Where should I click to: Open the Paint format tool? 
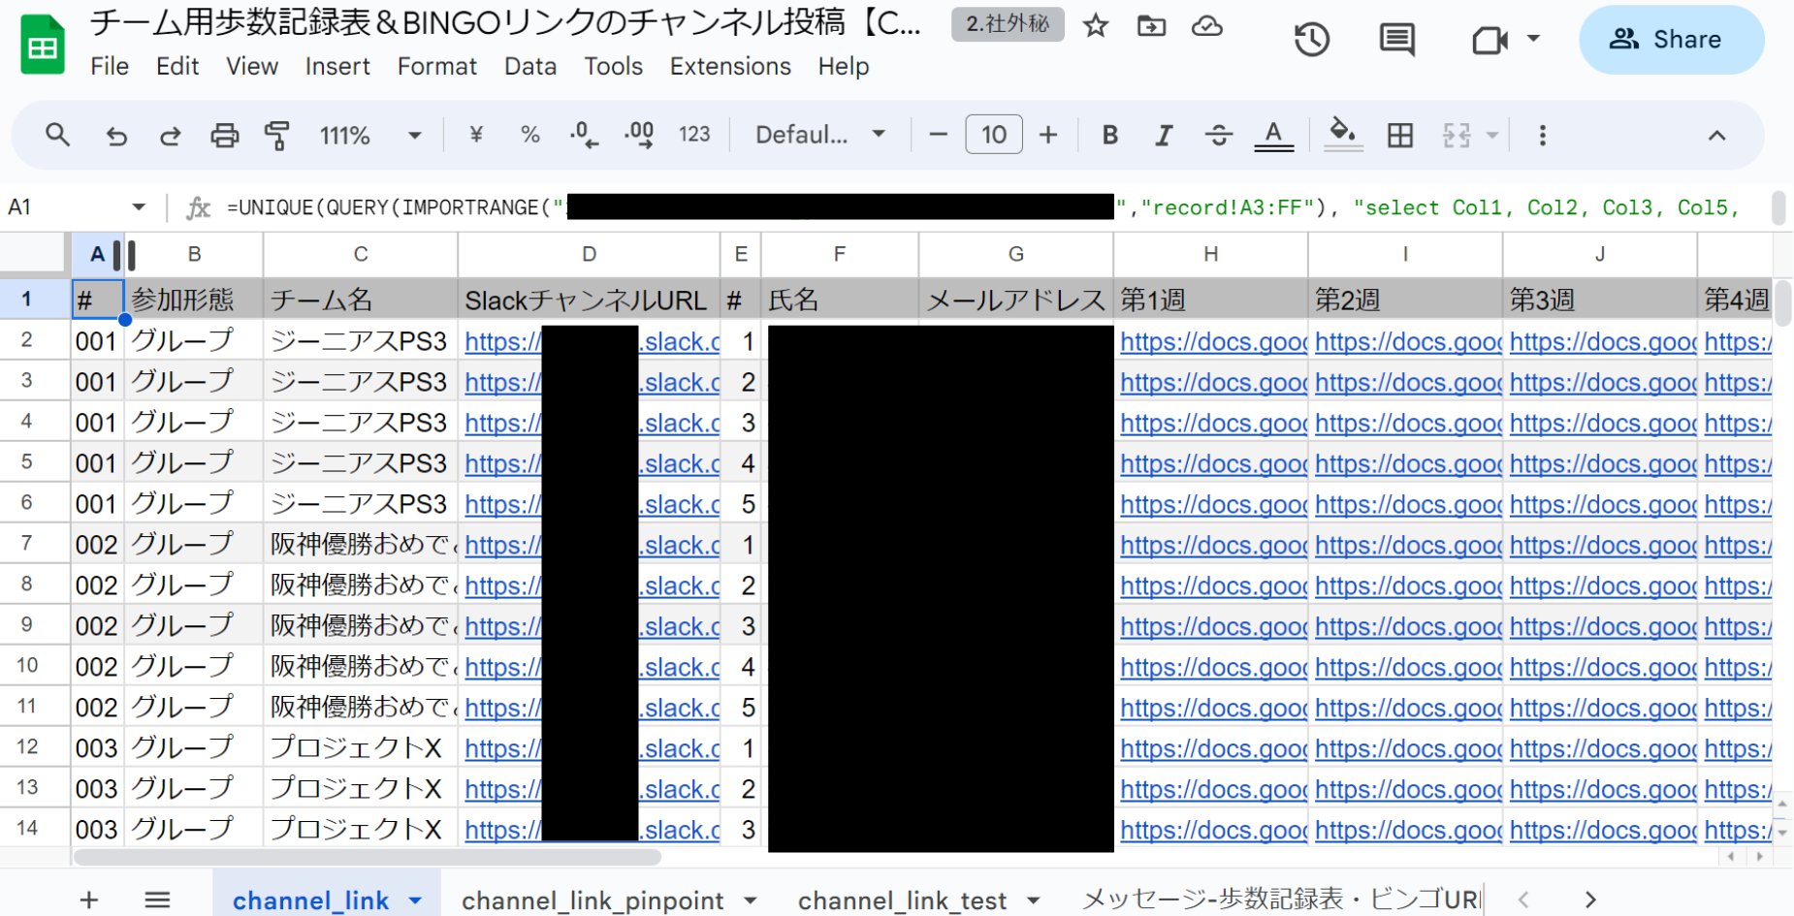277,135
